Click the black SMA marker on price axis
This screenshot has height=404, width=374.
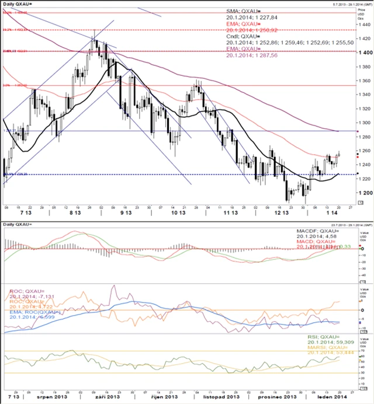(358, 173)
